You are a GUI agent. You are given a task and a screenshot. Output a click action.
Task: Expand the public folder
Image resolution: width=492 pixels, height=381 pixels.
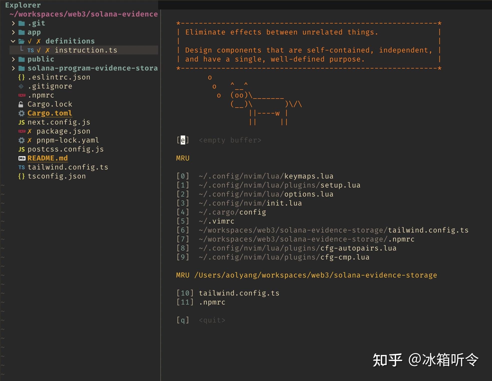13,59
